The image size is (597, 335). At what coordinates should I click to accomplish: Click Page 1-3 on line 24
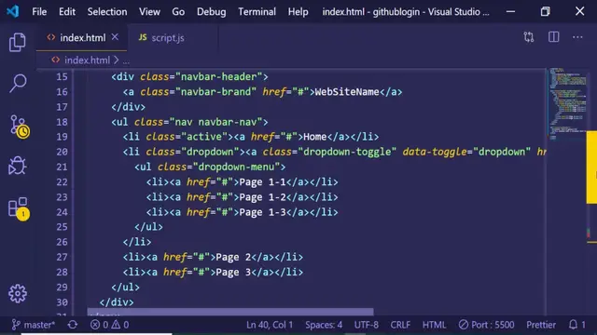(x=262, y=212)
